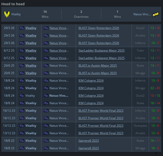The width and height of the screenshot is (163, 156).
Task: Open IEM Cologne 2024 link in Dust2 10-13 row
Action: [91, 96]
